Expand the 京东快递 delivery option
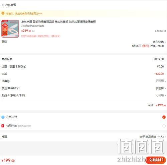The width and height of the screenshot is (167, 165). [159, 42]
